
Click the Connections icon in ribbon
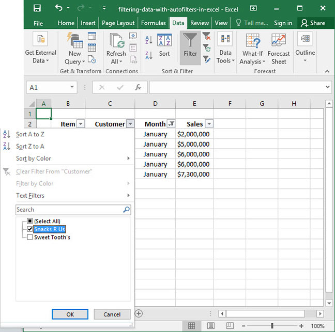point(133,36)
